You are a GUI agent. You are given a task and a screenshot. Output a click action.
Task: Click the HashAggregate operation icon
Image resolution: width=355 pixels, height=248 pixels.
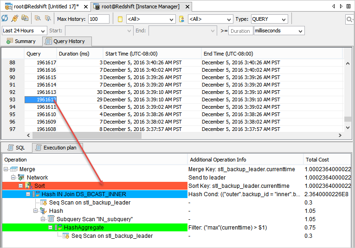[58, 227]
